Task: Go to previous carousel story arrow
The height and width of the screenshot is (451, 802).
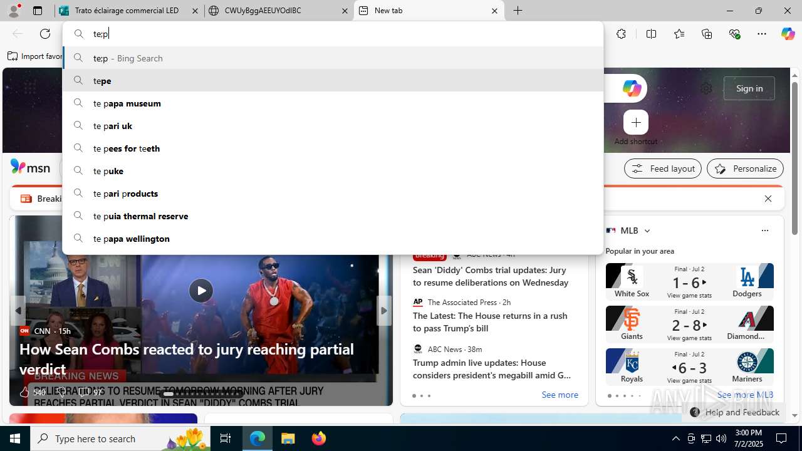Action: 18,311
